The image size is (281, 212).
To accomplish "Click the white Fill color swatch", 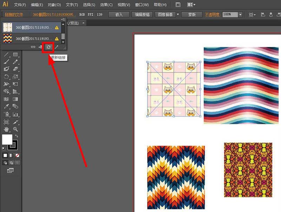I will [x=7, y=139].
